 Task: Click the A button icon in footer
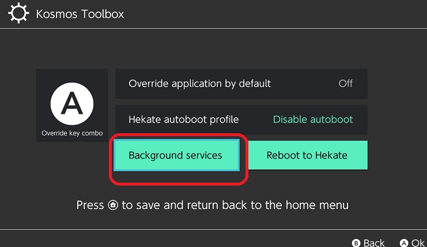point(404,243)
